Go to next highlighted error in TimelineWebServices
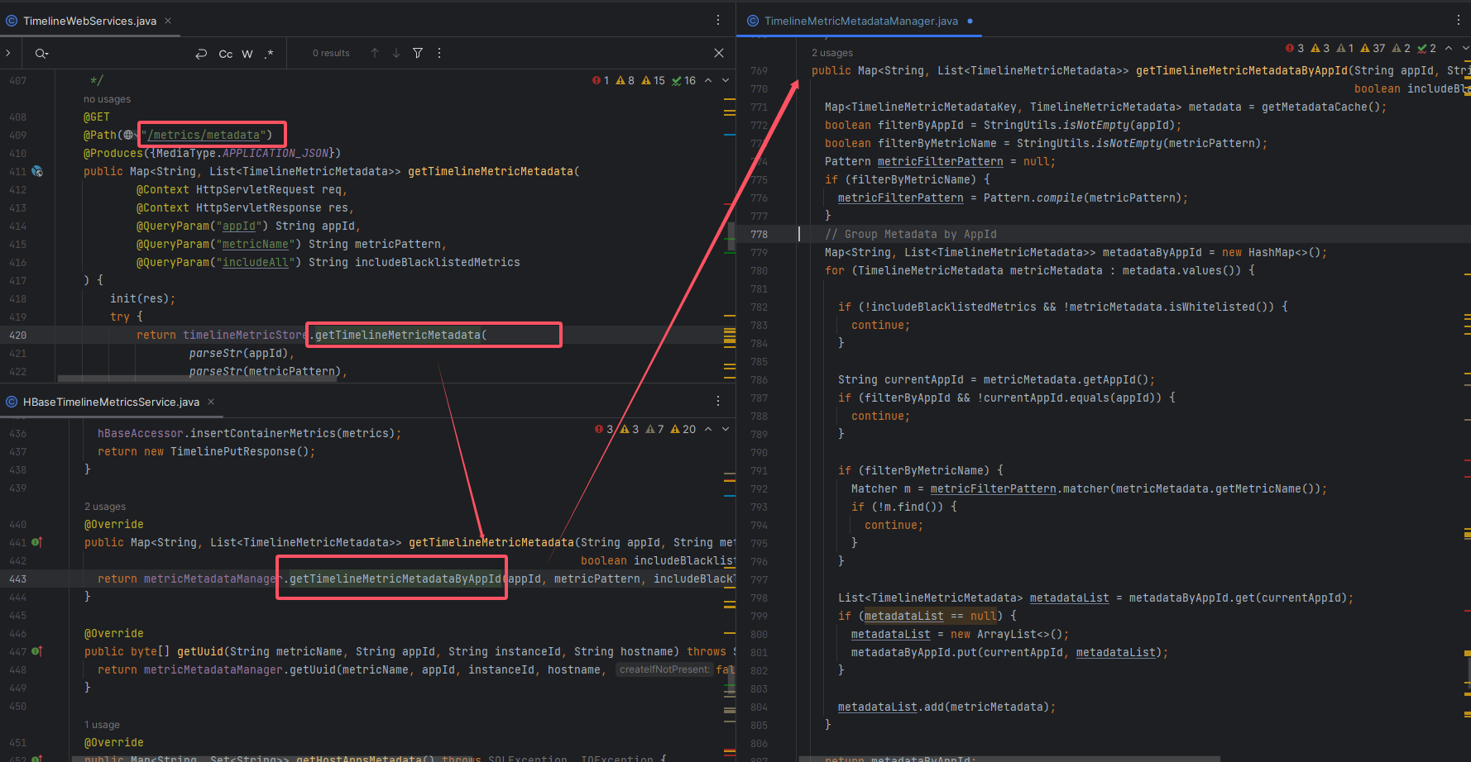This screenshot has height=762, width=1471. pos(726,80)
